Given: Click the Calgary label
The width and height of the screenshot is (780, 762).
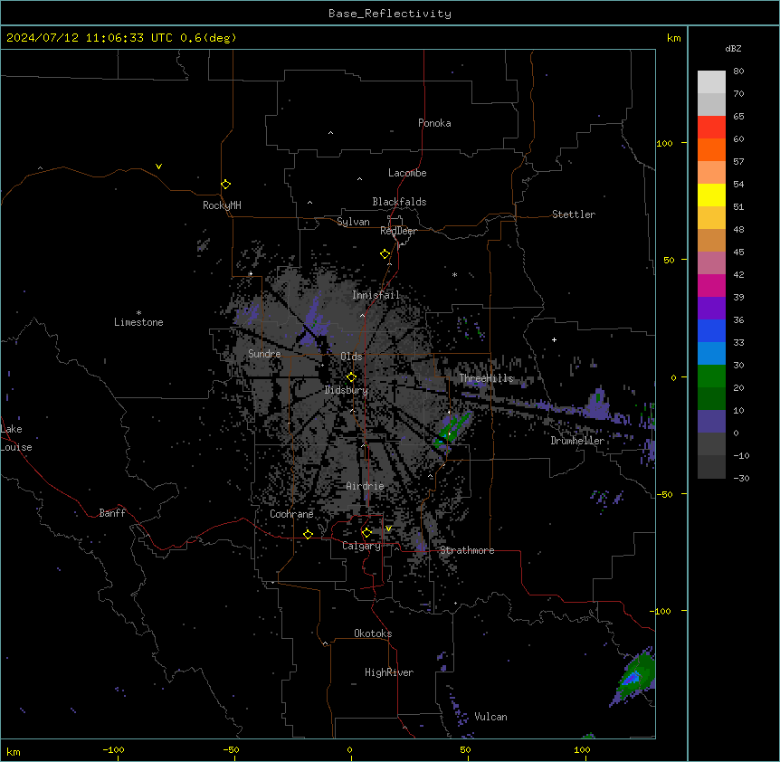Looking at the screenshot, I should point(361,546).
